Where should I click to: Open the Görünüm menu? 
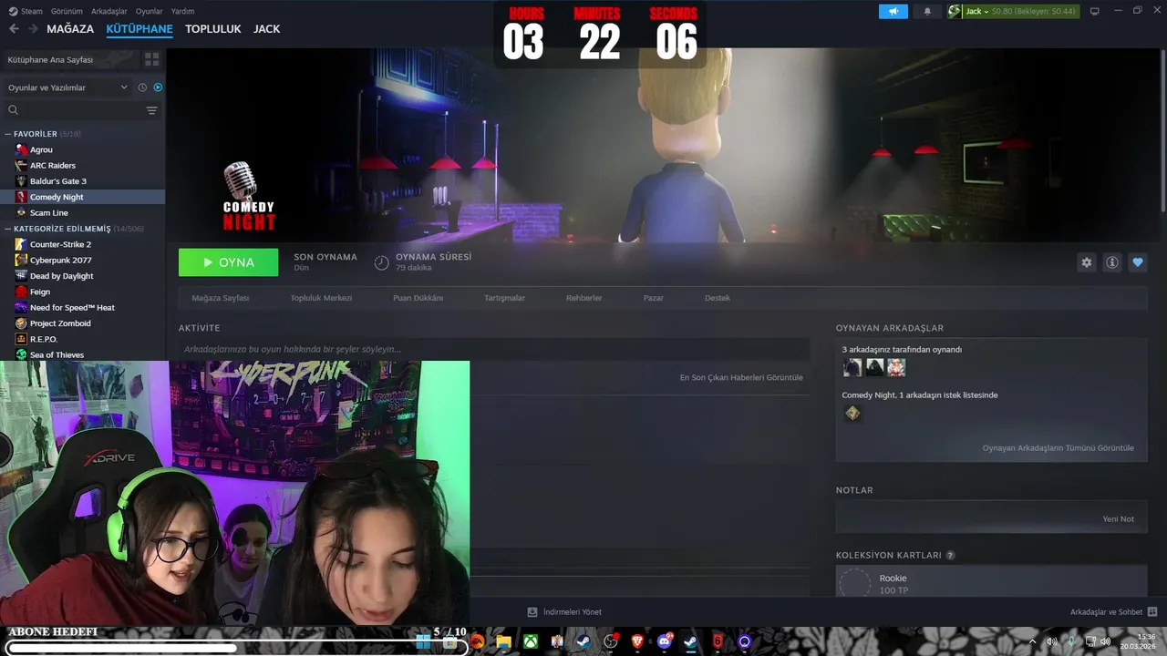(67, 11)
